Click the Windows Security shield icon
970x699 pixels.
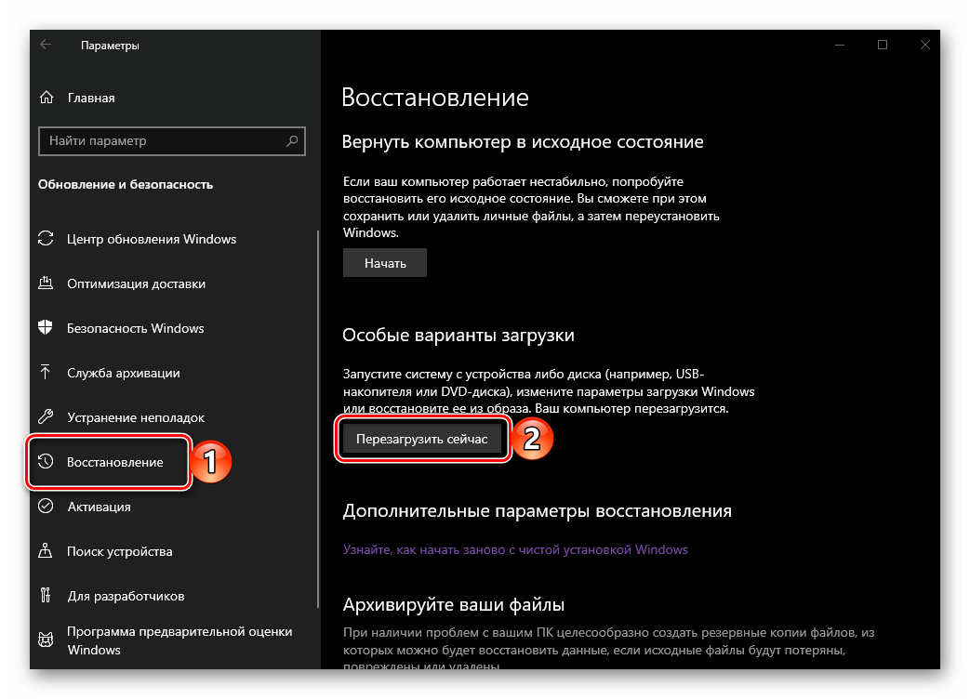[46, 328]
